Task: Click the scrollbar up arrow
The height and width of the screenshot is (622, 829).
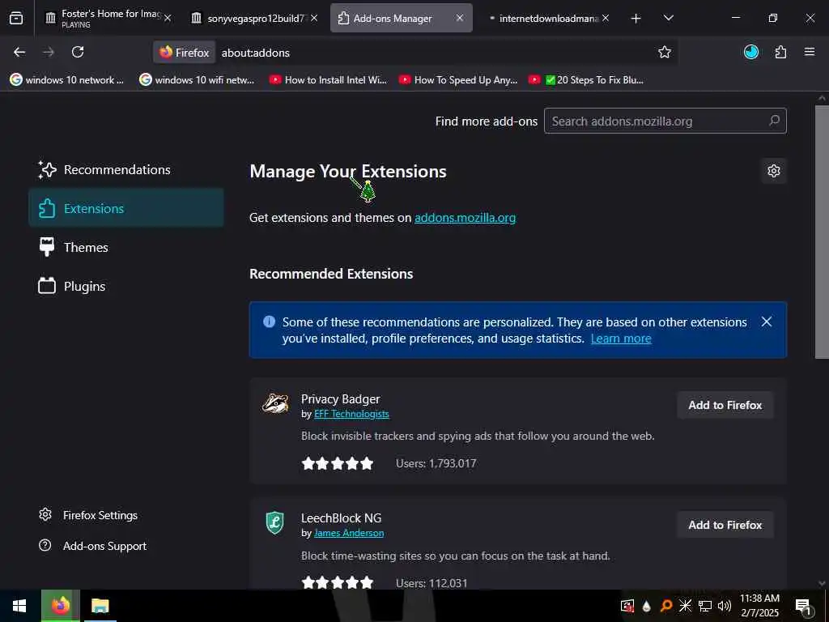Action: click(822, 98)
